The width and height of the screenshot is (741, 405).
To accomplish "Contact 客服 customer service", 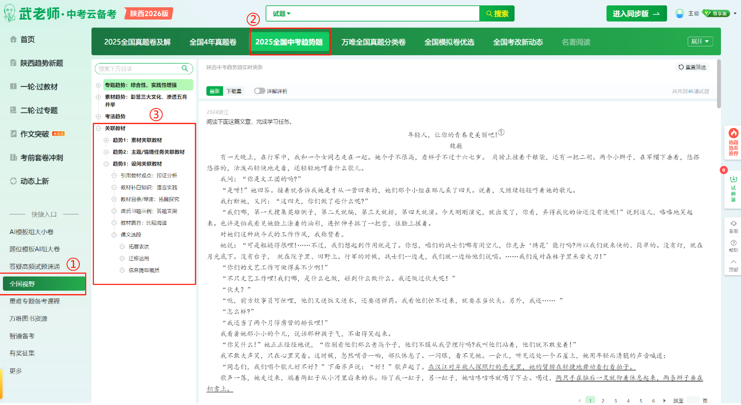I will click(x=732, y=226).
